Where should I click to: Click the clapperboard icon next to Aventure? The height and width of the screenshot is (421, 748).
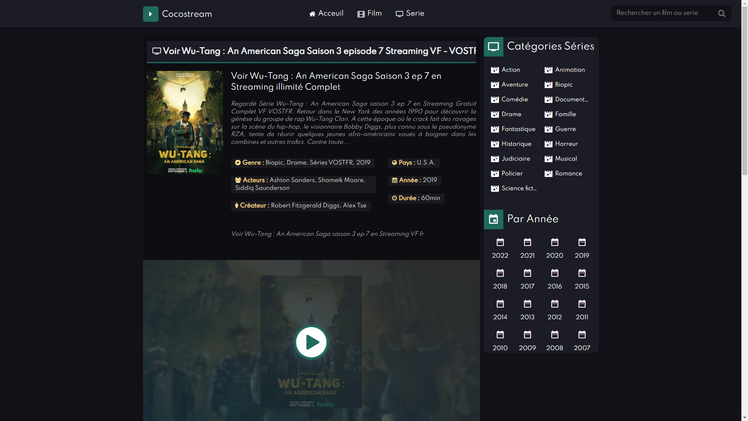495,85
